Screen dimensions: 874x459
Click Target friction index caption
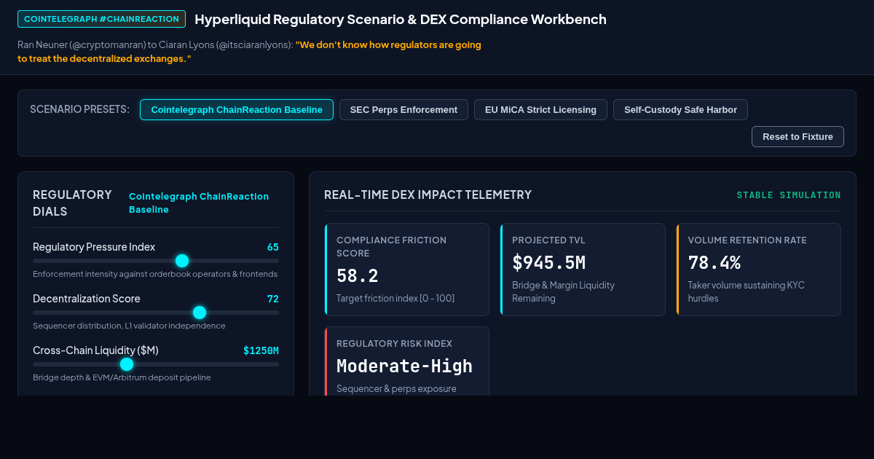click(x=395, y=298)
